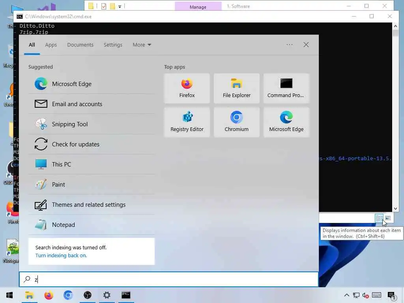Viewport: 404px width, 303px height.
Task: Switch Explorer to large thumbnails view
Action: (x=388, y=218)
